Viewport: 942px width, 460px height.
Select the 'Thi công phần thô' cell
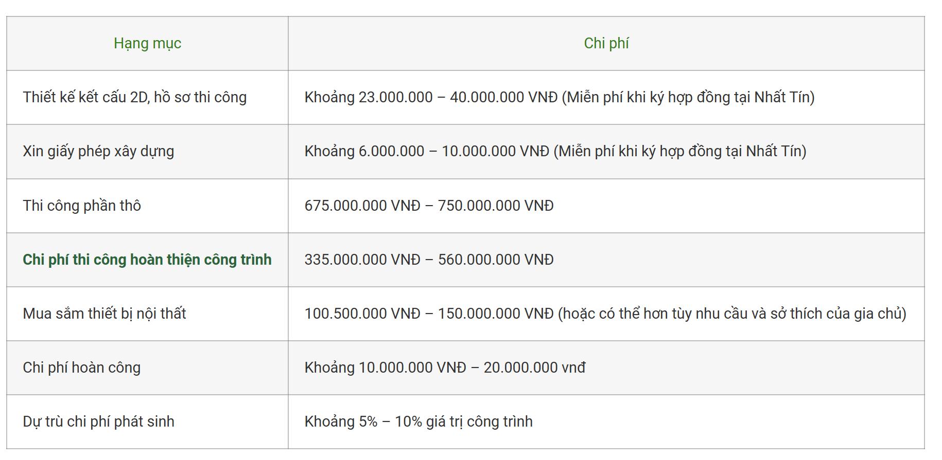(x=147, y=206)
